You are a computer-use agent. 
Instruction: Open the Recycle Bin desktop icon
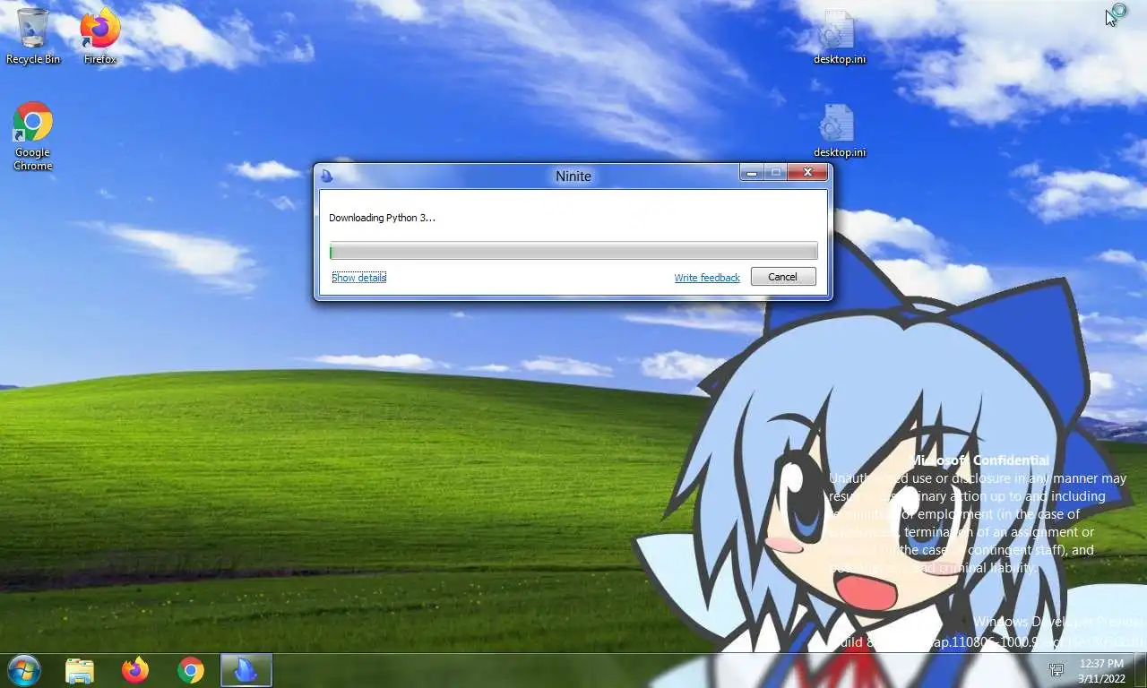(x=33, y=36)
